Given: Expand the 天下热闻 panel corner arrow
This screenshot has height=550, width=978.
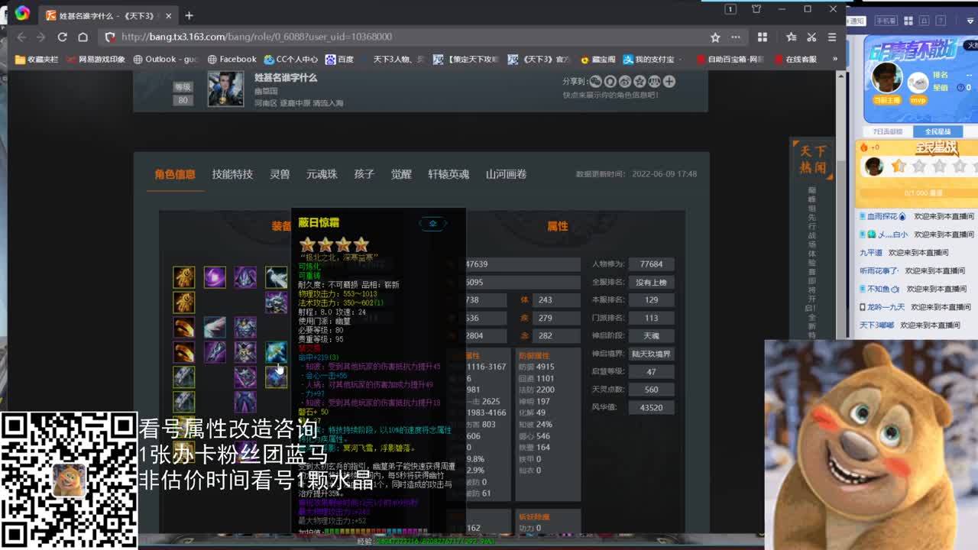Looking at the screenshot, I should click(831, 176).
